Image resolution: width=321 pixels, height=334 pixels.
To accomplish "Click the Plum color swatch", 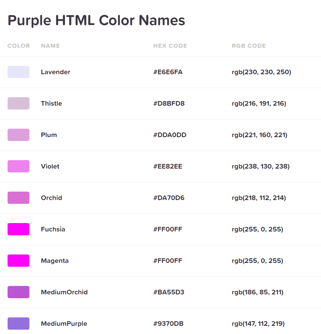I will tap(19, 135).
